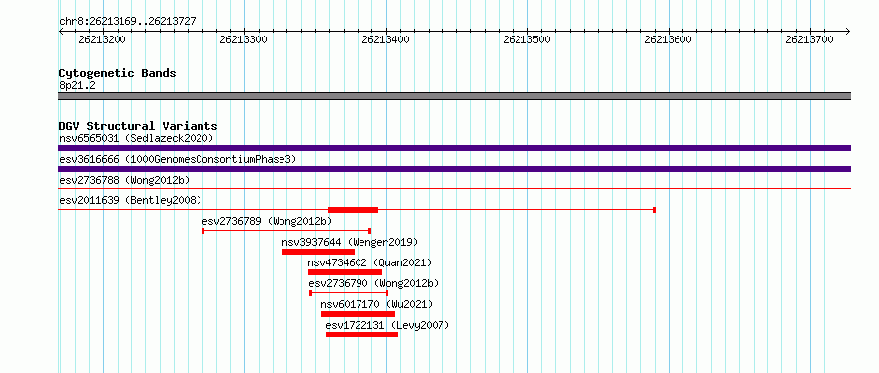The height and width of the screenshot is (373, 879).
Task: Click the right arrowhead of the ruler
Action: [x=848, y=31]
